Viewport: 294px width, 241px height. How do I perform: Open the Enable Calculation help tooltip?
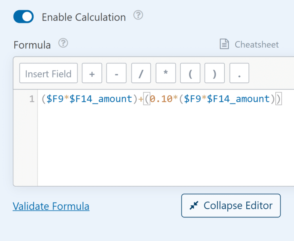click(x=138, y=15)
